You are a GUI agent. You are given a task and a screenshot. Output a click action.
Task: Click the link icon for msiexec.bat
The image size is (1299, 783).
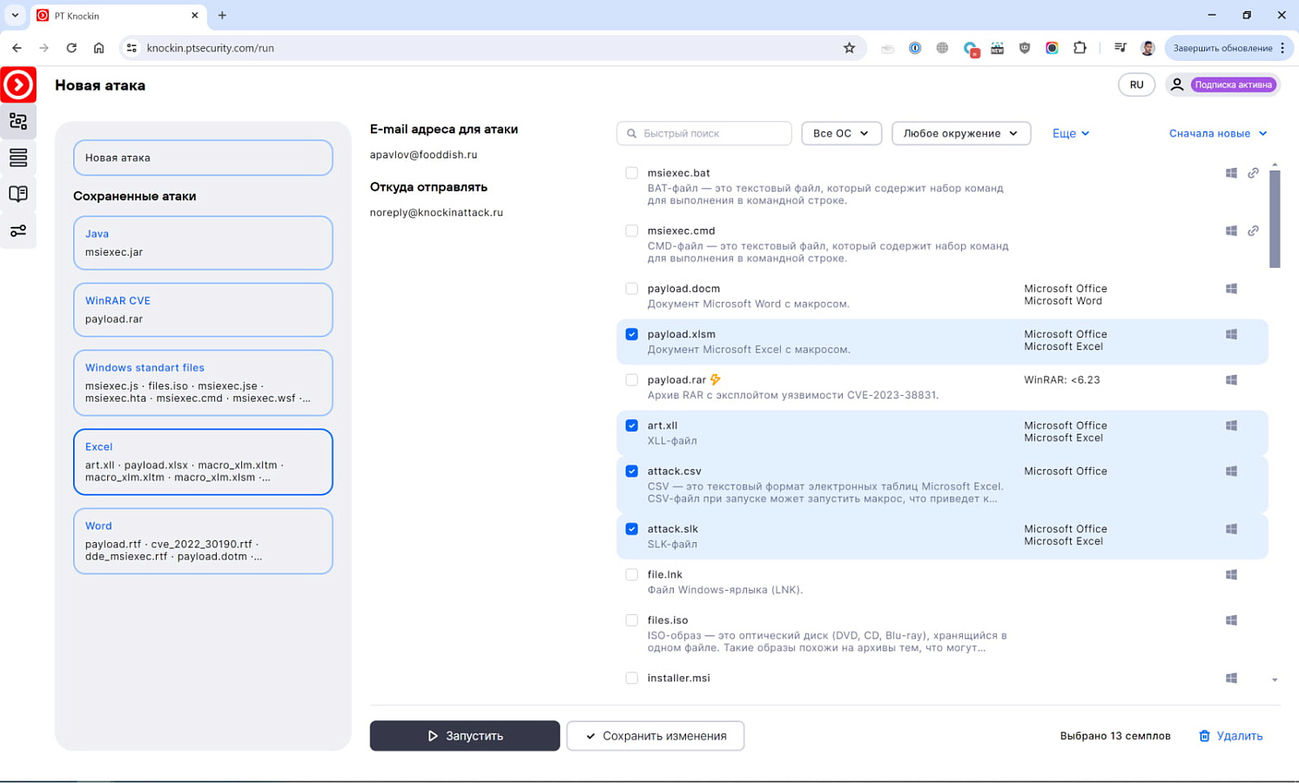(1253, 173)
